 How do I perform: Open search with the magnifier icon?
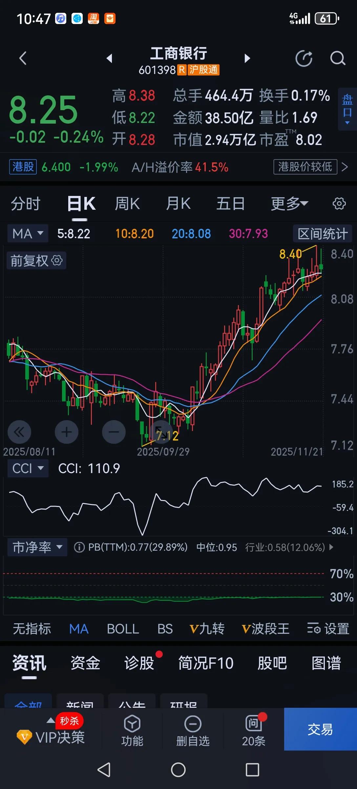tap(338, 59)
